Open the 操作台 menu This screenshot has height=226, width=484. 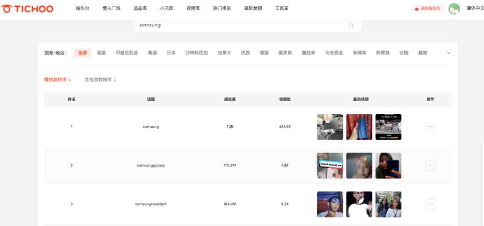point(83,9)
